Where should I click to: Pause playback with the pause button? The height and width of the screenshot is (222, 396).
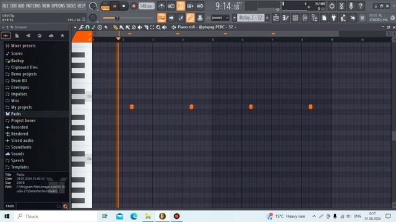(x=114, y=6)
